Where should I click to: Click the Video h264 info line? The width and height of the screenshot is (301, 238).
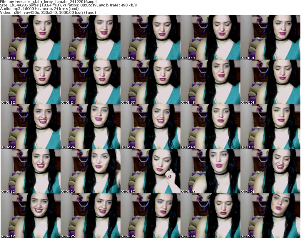(x=48, y=12)
